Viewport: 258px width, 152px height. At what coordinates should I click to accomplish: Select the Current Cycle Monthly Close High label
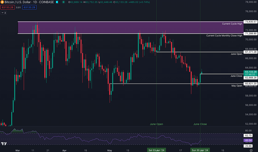224,36
